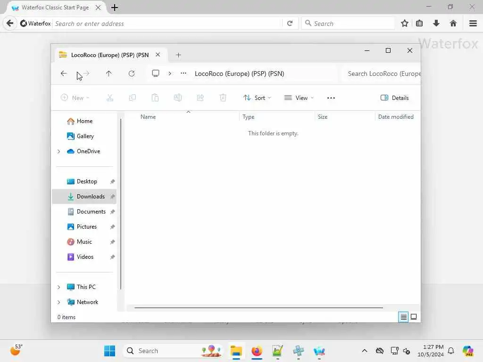483x362 pixels.
Task: Click the Delete trash icon
Action: tap(223, 98)
